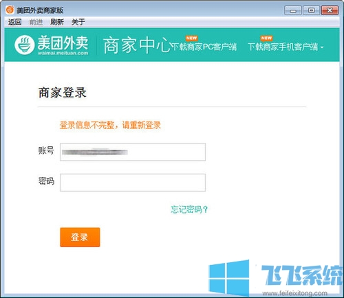Viewport: 344px width, 298px height.
Task: Click the orange 登录 button
Action: 80,237
